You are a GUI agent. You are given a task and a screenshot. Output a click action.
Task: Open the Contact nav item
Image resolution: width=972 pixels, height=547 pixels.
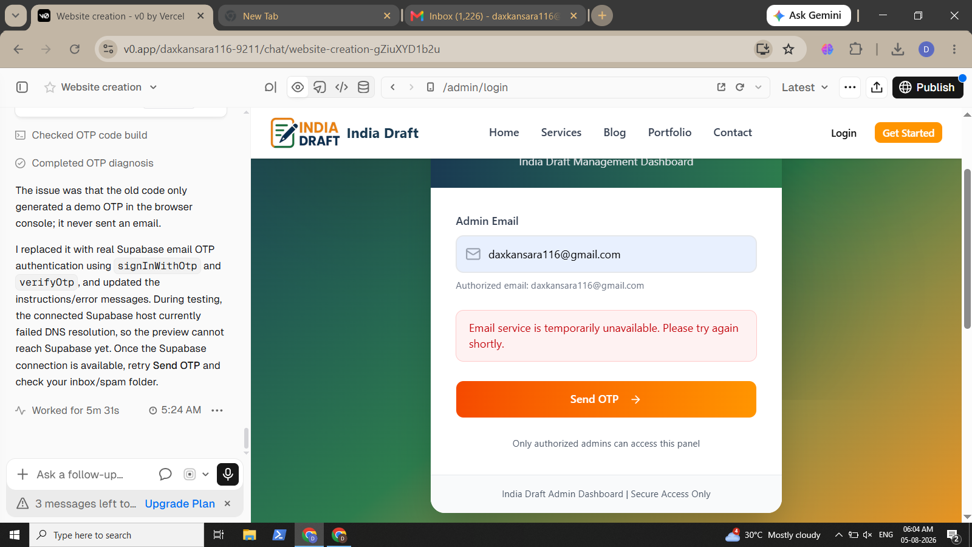733,132
